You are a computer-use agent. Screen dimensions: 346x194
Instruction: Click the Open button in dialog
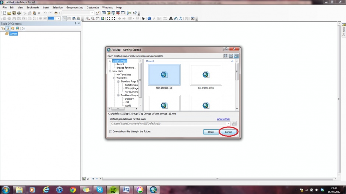pyautogui.click(x=211, y=132)
